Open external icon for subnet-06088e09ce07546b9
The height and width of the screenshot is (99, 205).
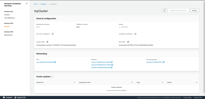point(112,65)
